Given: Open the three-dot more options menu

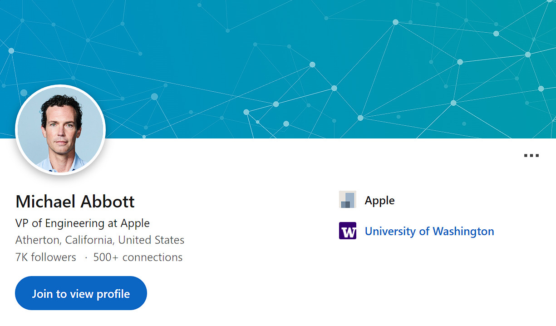Looking at the screenshot, I should [x=531, y=156].
